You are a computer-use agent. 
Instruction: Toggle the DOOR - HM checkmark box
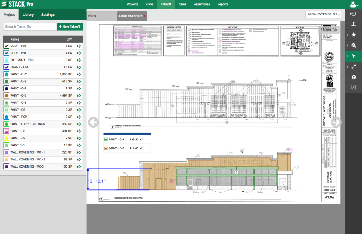coord(6,46)
